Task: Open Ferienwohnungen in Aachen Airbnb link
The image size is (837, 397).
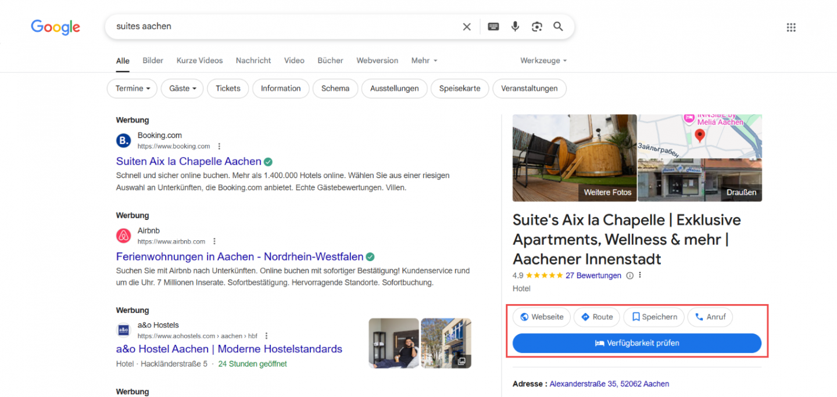Action: pos(240,257)
